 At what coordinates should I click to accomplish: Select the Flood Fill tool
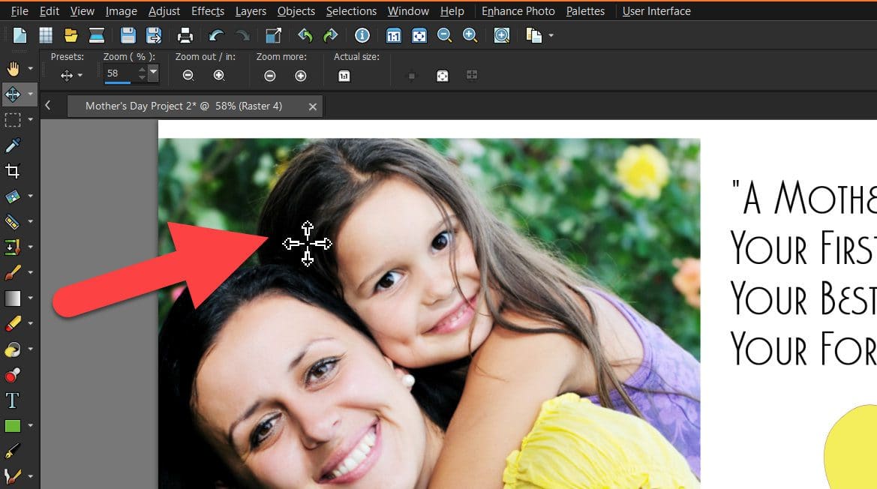14,347
